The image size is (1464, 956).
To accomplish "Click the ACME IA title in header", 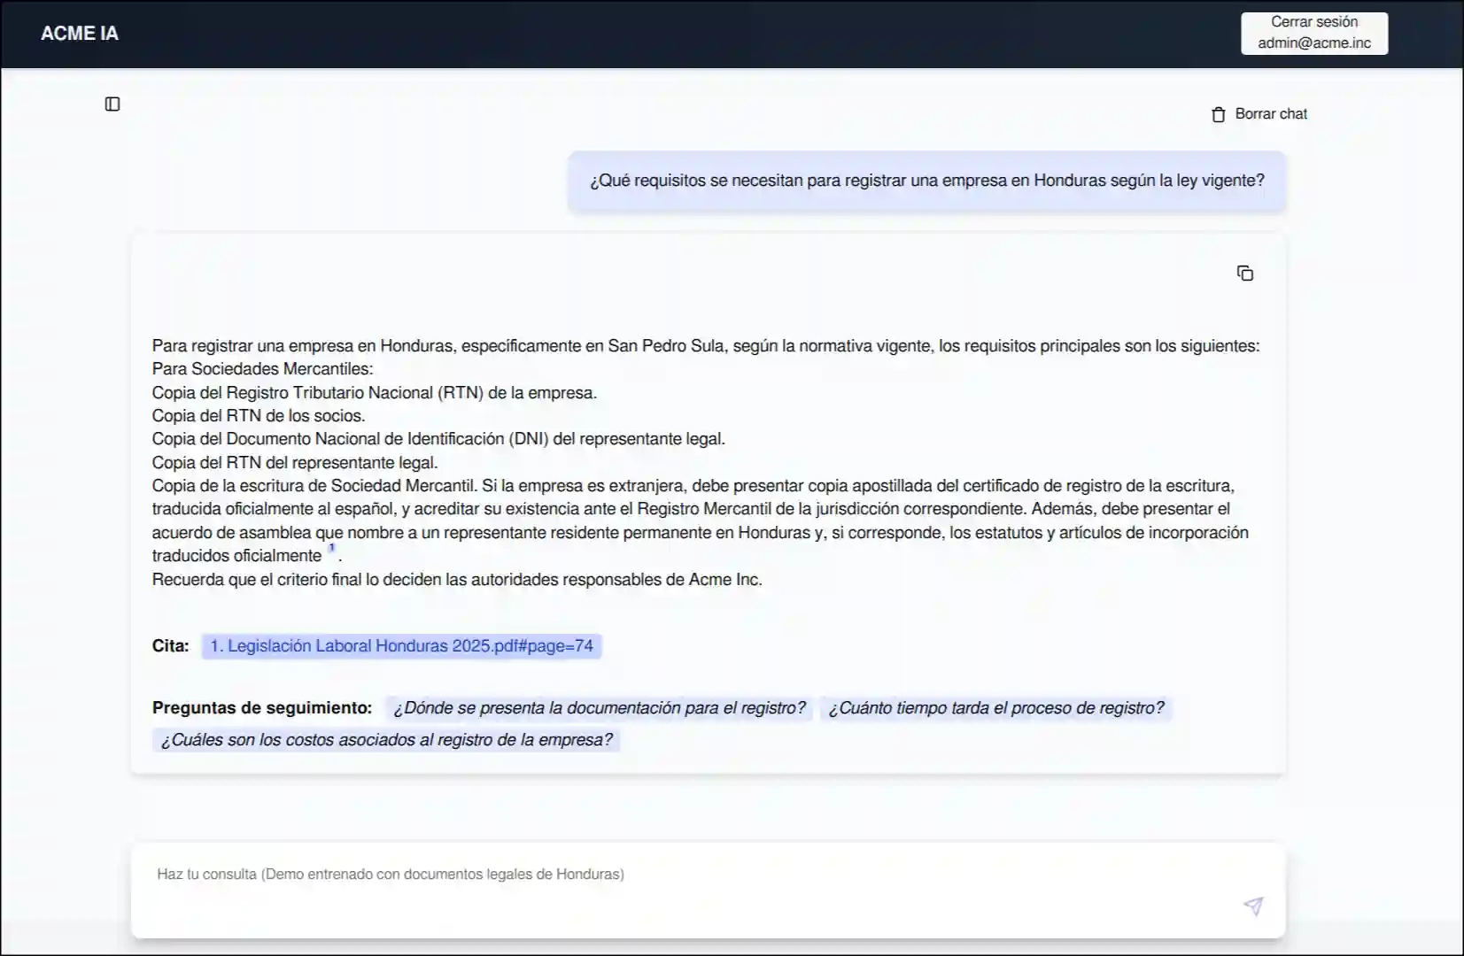I will 80,34.
